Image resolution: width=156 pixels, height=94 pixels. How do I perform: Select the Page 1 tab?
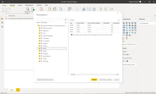[12, 90]
